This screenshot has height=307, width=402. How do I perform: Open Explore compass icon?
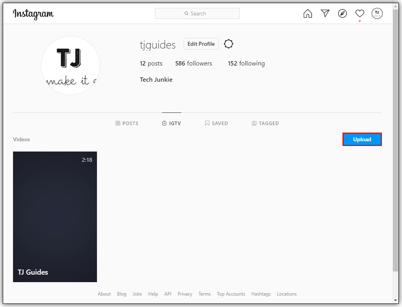point(342,14)
